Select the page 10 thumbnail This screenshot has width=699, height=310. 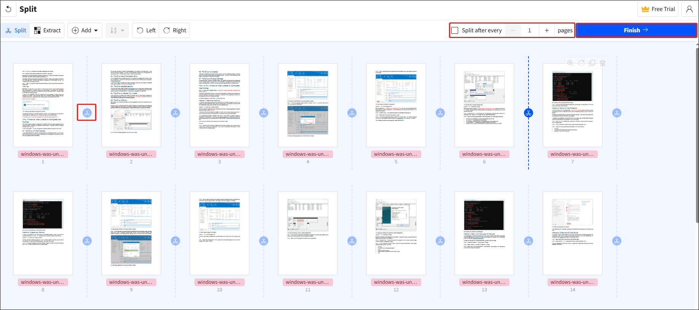[x=220, y=233]
